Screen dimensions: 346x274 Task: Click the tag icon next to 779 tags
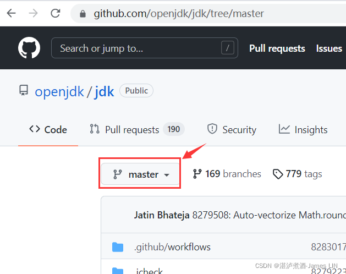[x=278, y=174]
